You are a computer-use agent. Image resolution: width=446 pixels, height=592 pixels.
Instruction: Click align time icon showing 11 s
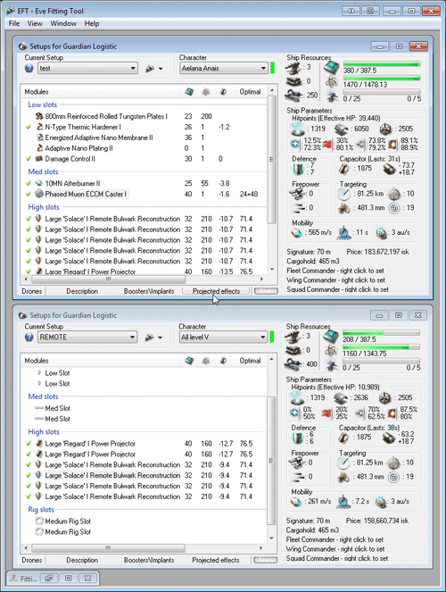pyautogui.click(x=343, y=232)
